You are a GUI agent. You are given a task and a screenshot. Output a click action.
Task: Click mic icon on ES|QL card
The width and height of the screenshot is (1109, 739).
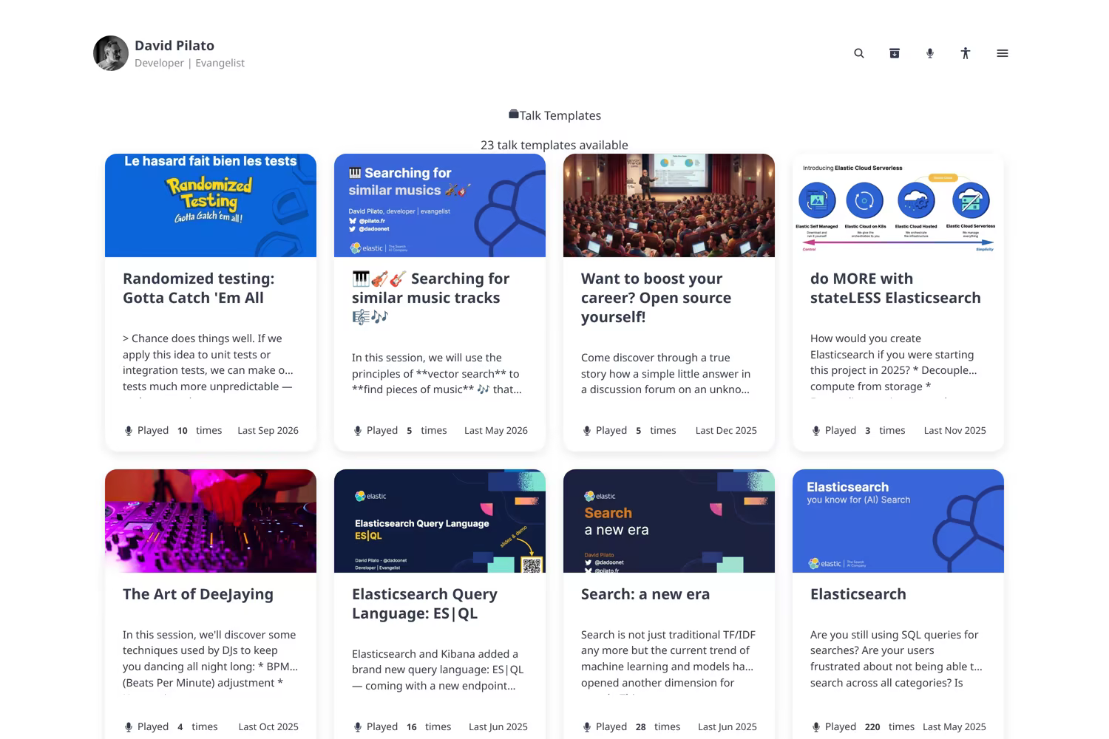(x=358, y=727)
